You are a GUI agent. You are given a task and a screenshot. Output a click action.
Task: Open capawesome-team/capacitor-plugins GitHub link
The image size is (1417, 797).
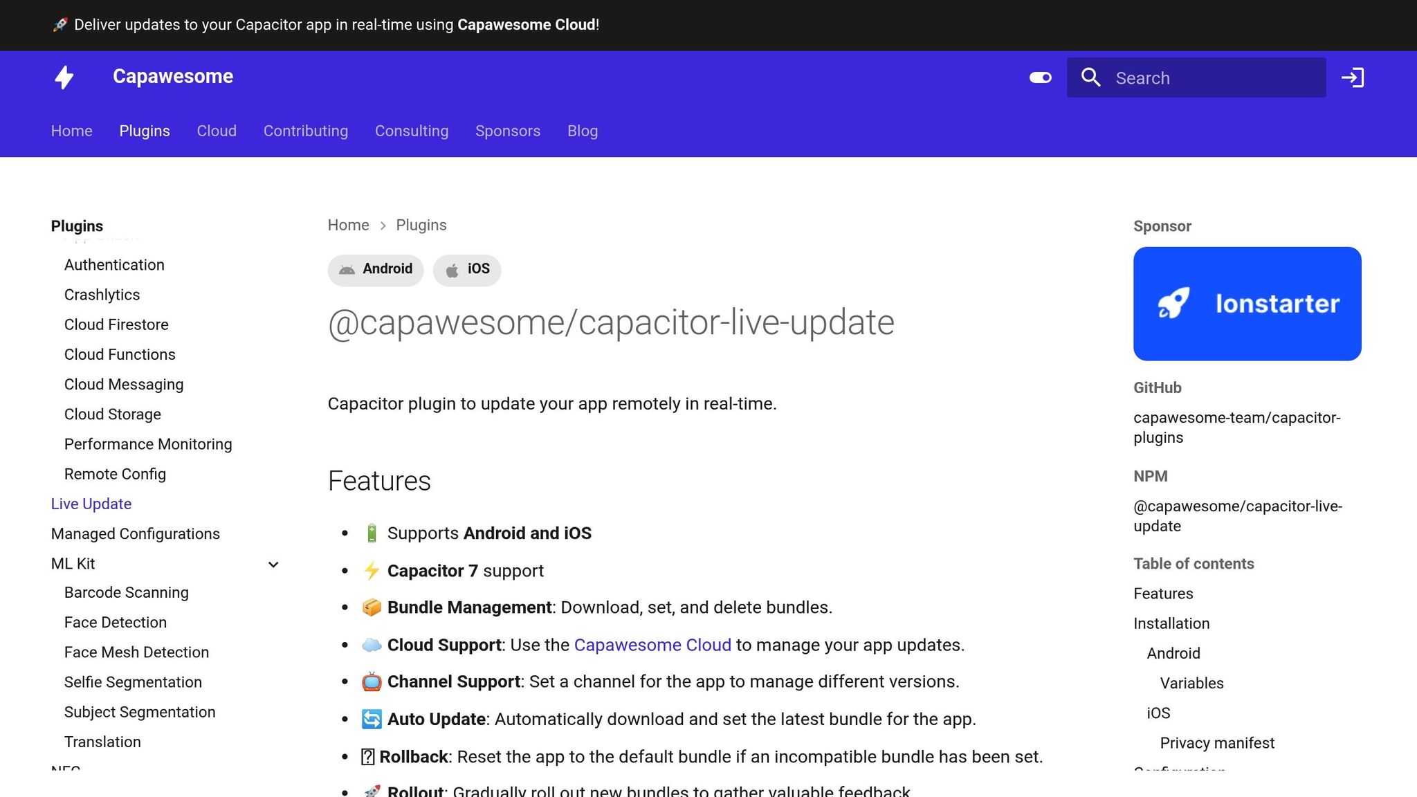(x=1236, y=428)
